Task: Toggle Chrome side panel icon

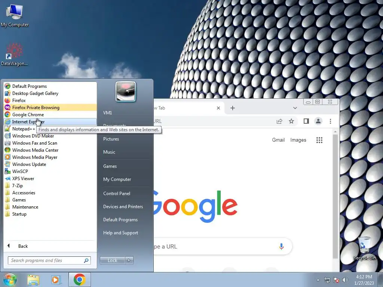Action: (x=306, y=121)
